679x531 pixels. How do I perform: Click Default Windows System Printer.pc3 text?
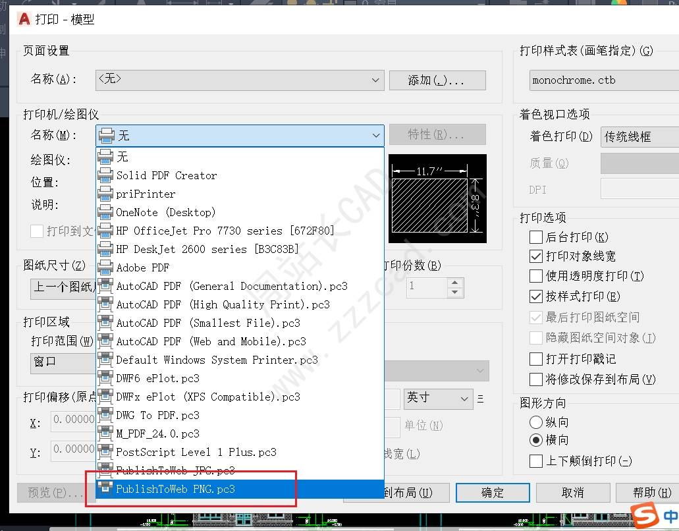(217, 360)
